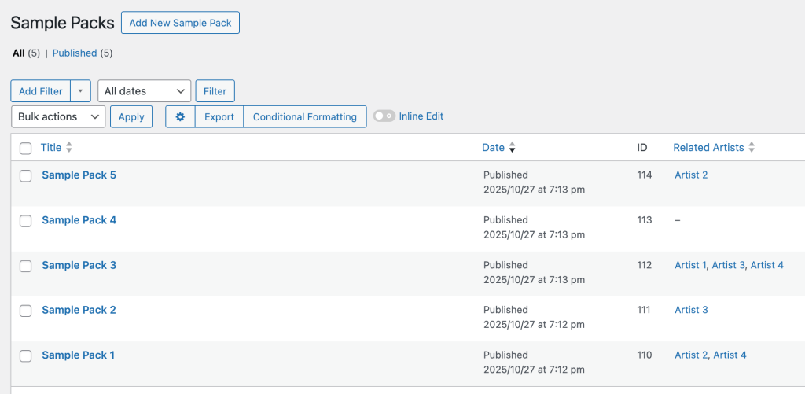Switch to the Published filter view

coord(75,53)
